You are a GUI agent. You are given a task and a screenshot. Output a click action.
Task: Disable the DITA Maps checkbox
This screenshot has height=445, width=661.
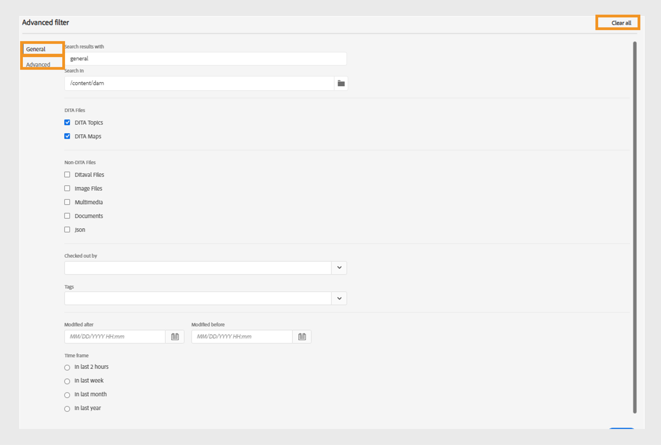coord(67,137)
